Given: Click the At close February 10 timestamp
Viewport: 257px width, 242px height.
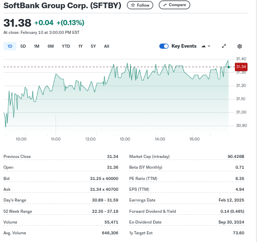Looking at the screenshot, I should [x=42, y=32].
